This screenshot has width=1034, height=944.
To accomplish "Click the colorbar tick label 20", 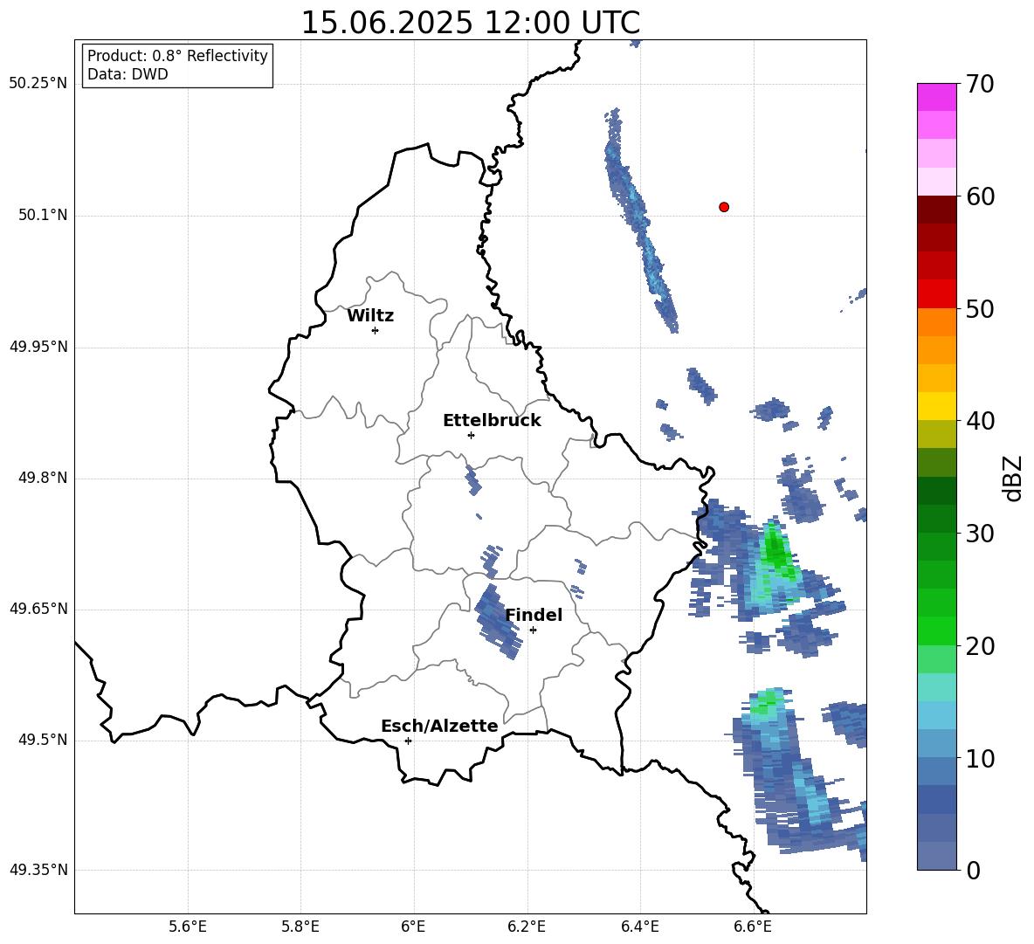I will (980, 646).
